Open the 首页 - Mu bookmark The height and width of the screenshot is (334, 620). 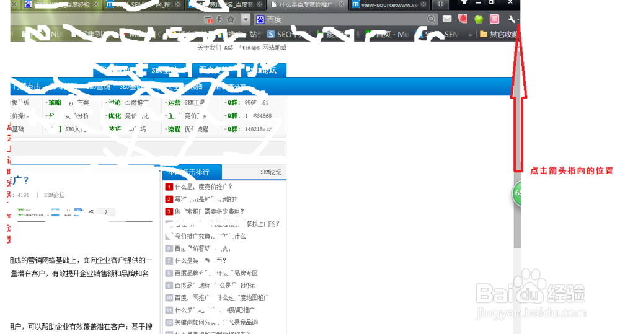(388, 34)
